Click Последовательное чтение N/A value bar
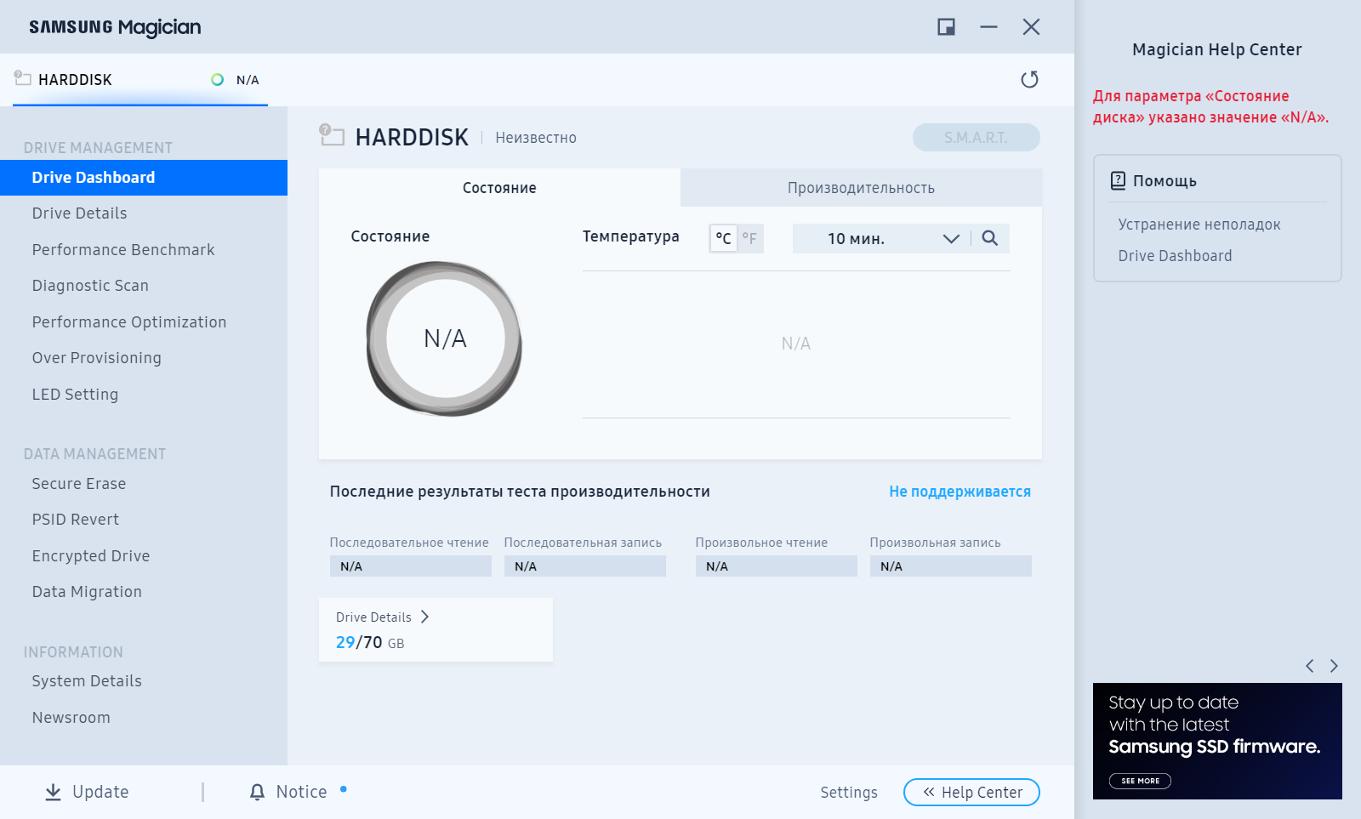This screenshot has width=1361, height=819. pyautogui.click(x=411, y=566)
